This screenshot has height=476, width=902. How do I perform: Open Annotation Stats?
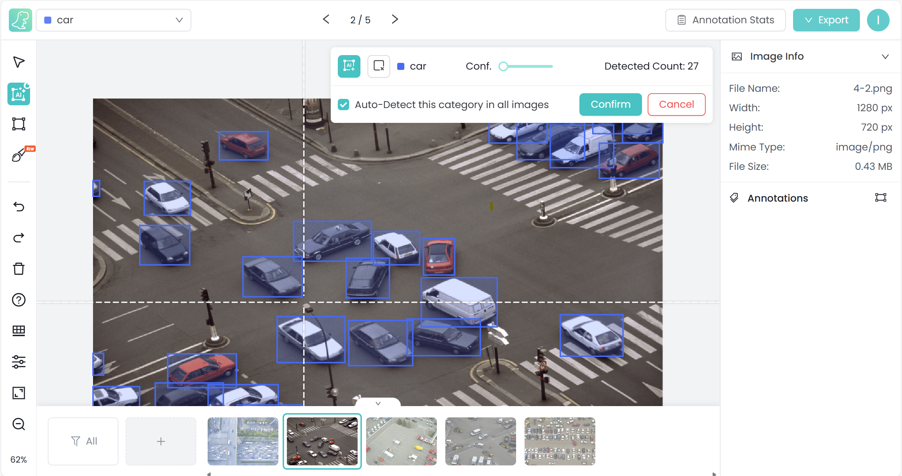click(x=725, y=20)
